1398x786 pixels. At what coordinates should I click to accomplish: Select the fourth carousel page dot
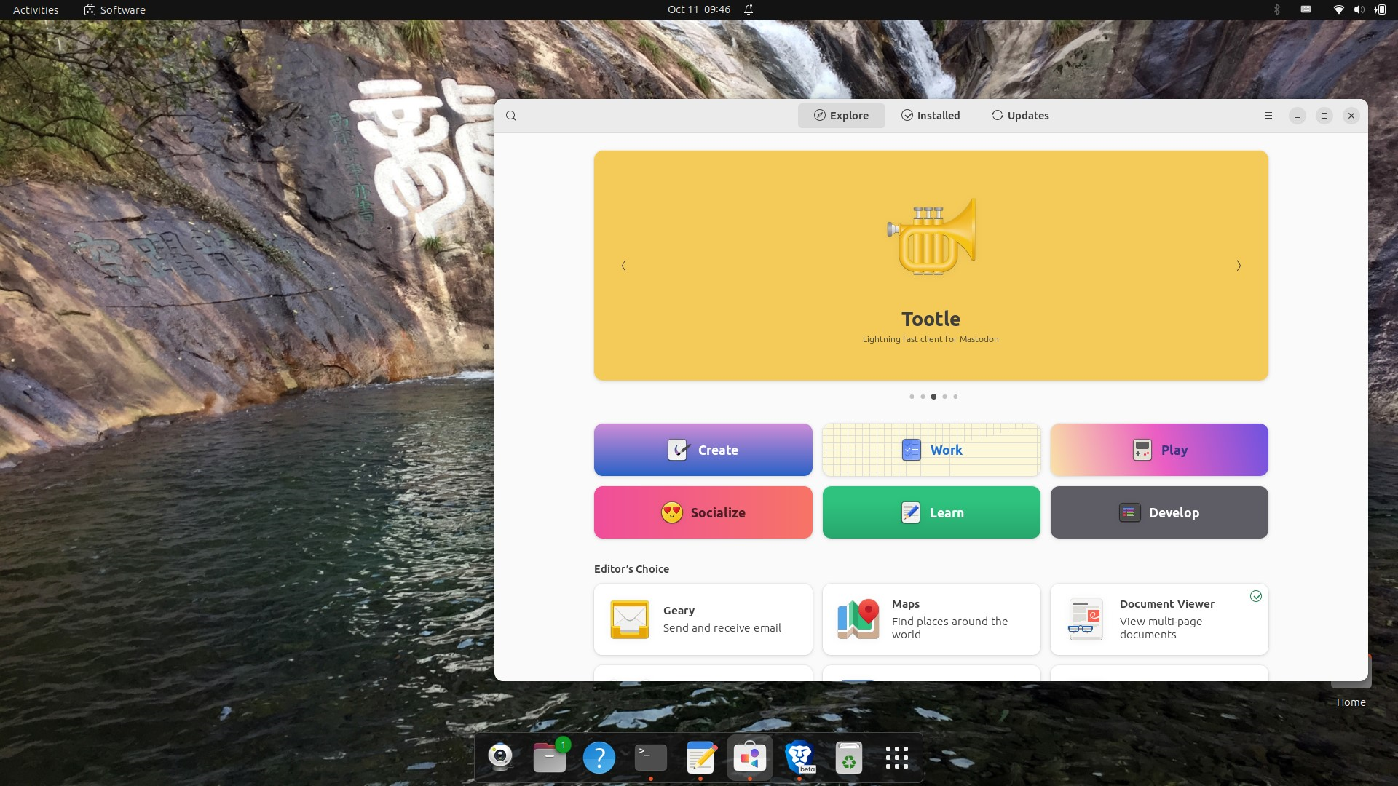[944, 397]
